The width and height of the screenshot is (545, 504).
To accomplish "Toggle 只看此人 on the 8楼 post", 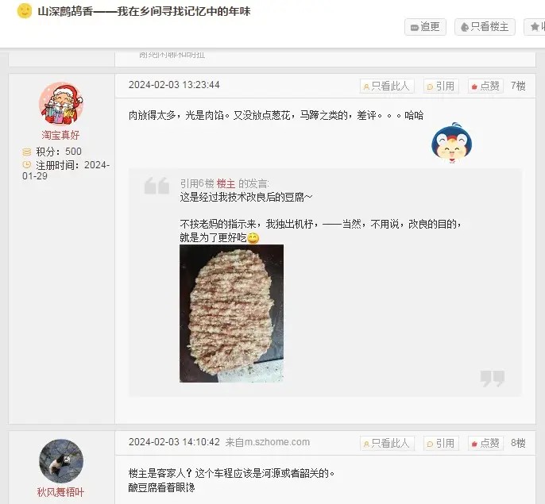I will pos(387,443).
